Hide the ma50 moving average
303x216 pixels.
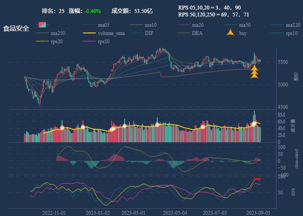click(x=232, y=25)
